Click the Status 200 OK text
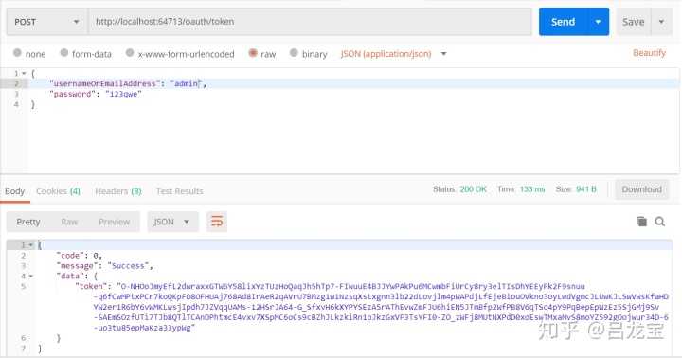Screen dimensions: 682x358 click(x=459, y=189)
